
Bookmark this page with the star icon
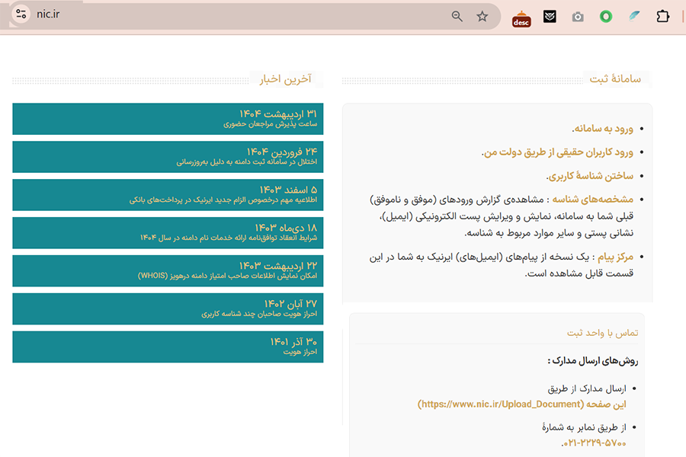click(x=482, y=16)
